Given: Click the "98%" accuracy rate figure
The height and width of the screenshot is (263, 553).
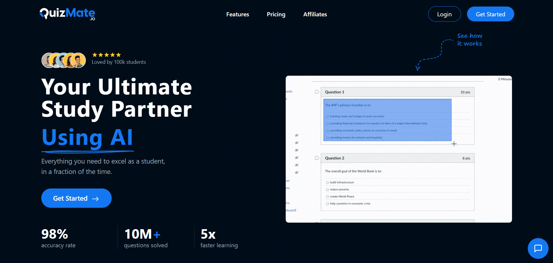Looking at the screenshot, I should coord(55,234).
